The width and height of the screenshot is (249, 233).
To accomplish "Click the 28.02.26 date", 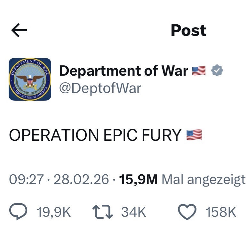I will [x=81, y=179].
